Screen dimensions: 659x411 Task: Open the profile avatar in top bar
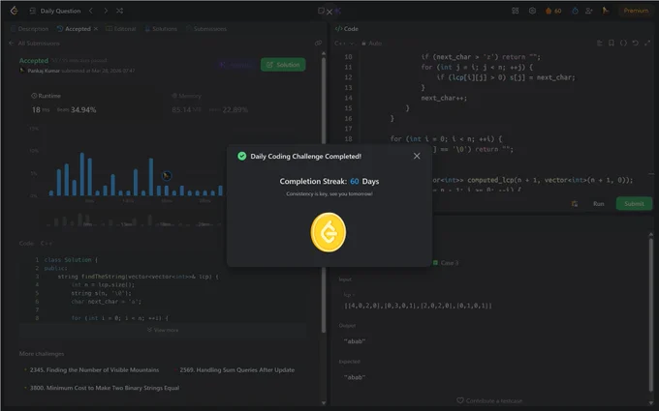[x=605, y=11]
